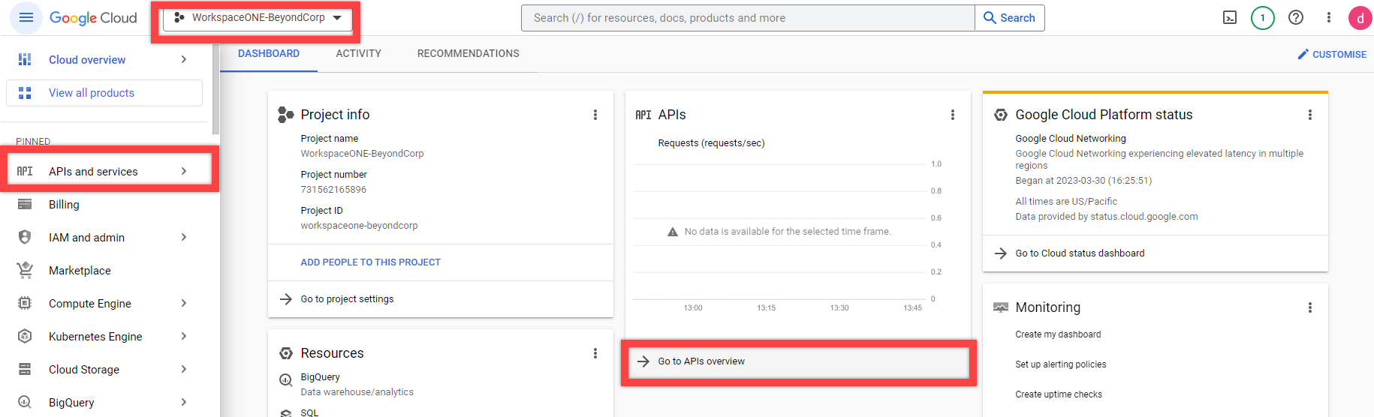Viewport: 1374px width, 417px height.
Task: Open the help question mark icon
Action: click(x=1296, y=18)
